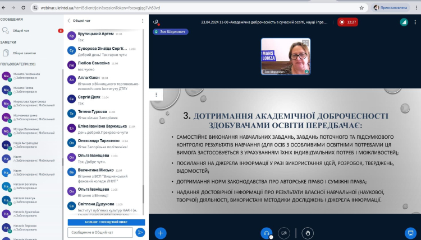
Task: Open chat options three-dot menu
Action: point(143,21)
